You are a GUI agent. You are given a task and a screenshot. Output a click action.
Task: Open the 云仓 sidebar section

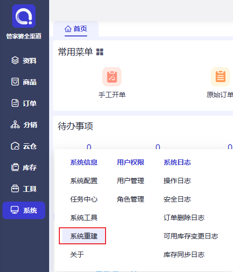24,146
